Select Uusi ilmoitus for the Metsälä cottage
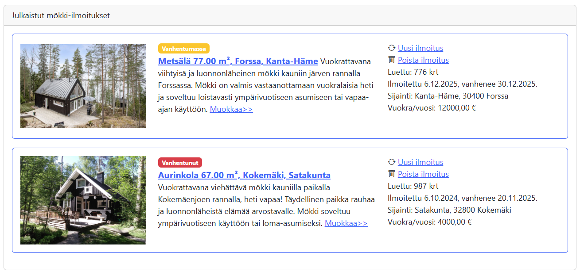 click(420, 48)
